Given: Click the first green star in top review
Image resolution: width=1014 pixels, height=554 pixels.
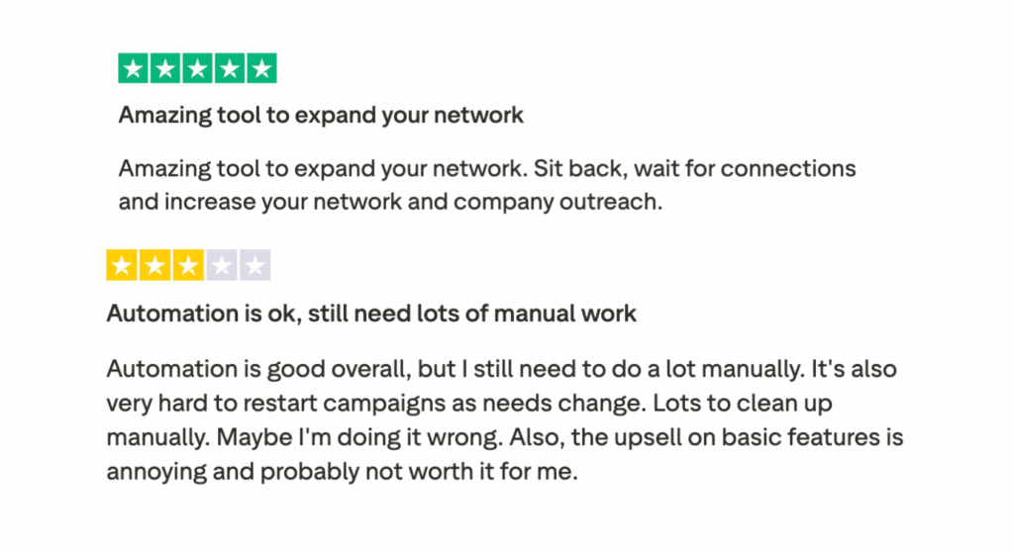Looking at the screenshot, I should point(134,68).
